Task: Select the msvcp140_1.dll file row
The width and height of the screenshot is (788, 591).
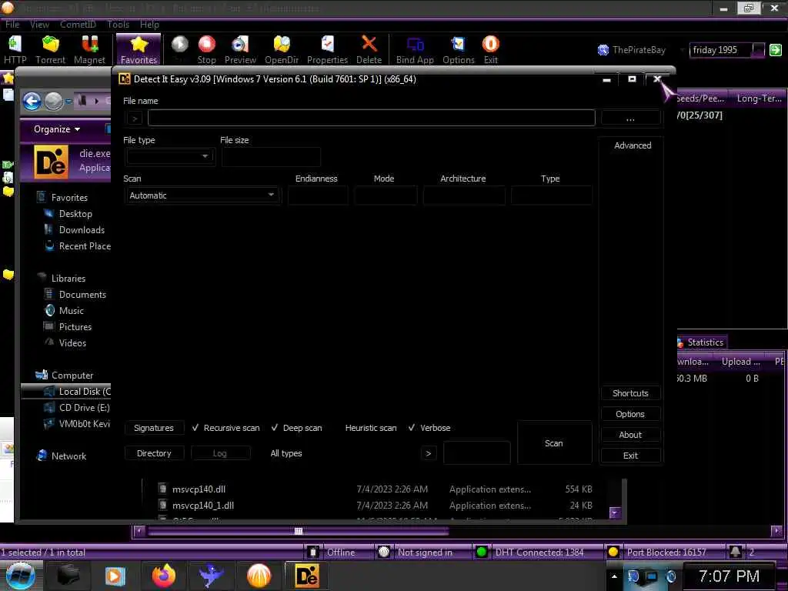Action: point(375,505)
